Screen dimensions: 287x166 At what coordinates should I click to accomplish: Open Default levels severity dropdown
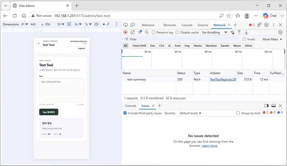pos(190,113)
